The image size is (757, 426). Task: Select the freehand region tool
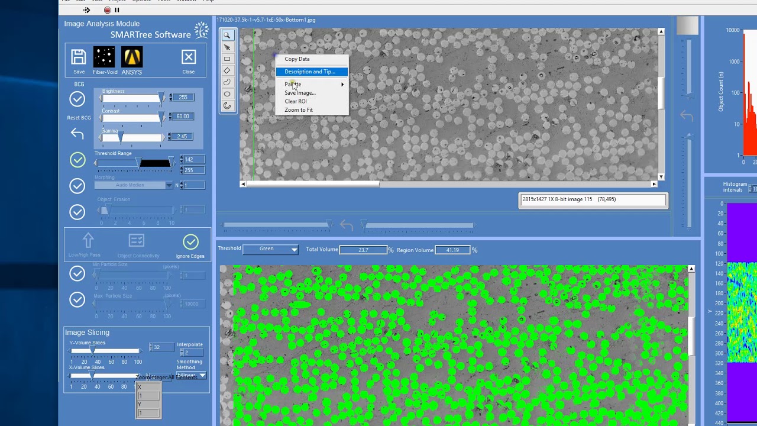[x=227, y=82]
